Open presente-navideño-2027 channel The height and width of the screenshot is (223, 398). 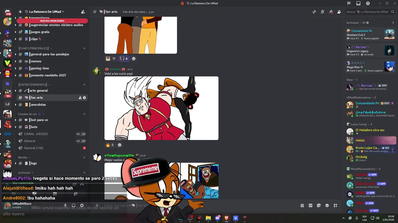pos(52,75)
